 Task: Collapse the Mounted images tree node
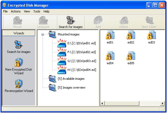pyautogui.click(x=43, y=34)
